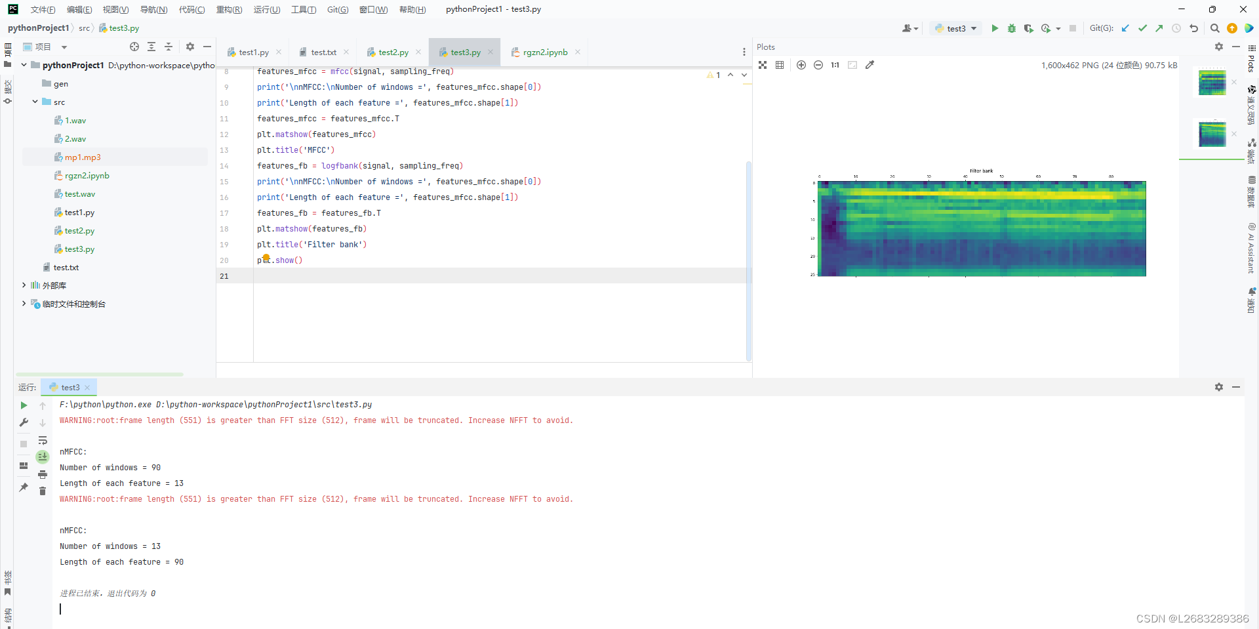Open project panel settings gear

point(190,47)
